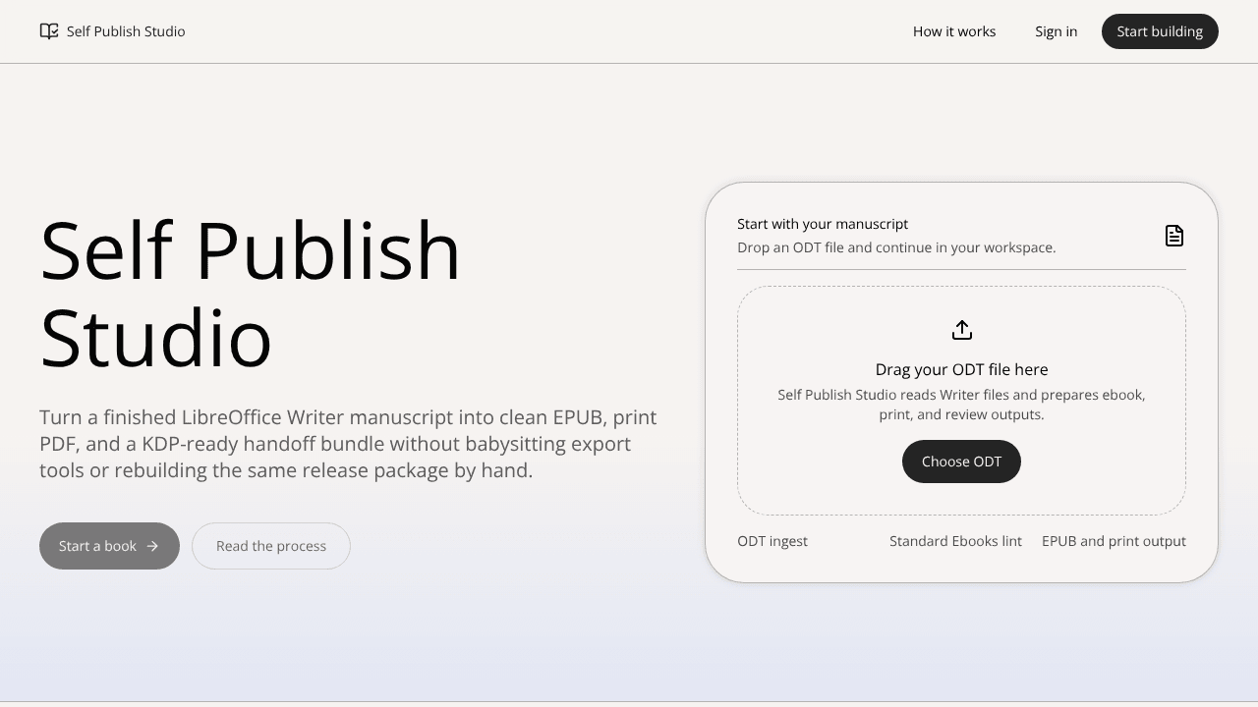This screenshot has width=1258, height=707.
Task: Click the Drag your ODT file here text
Action: (962, 369)
